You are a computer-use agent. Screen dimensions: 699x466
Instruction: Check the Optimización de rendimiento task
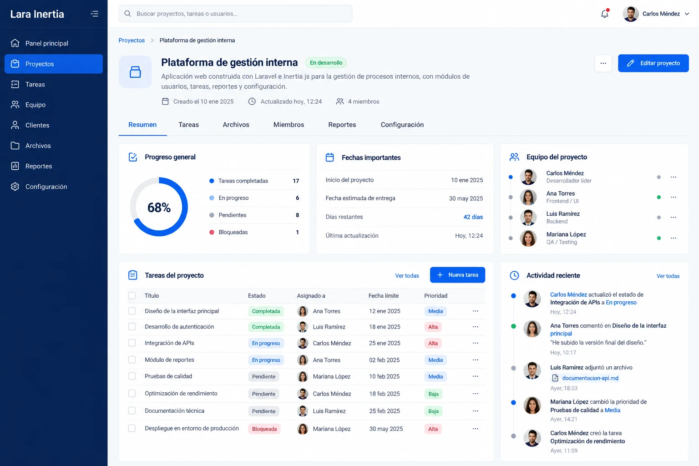pyautogui.click(x=132, y=394)
